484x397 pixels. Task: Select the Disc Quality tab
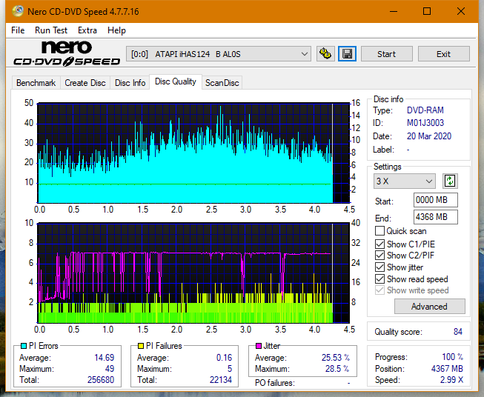point(176,81)
